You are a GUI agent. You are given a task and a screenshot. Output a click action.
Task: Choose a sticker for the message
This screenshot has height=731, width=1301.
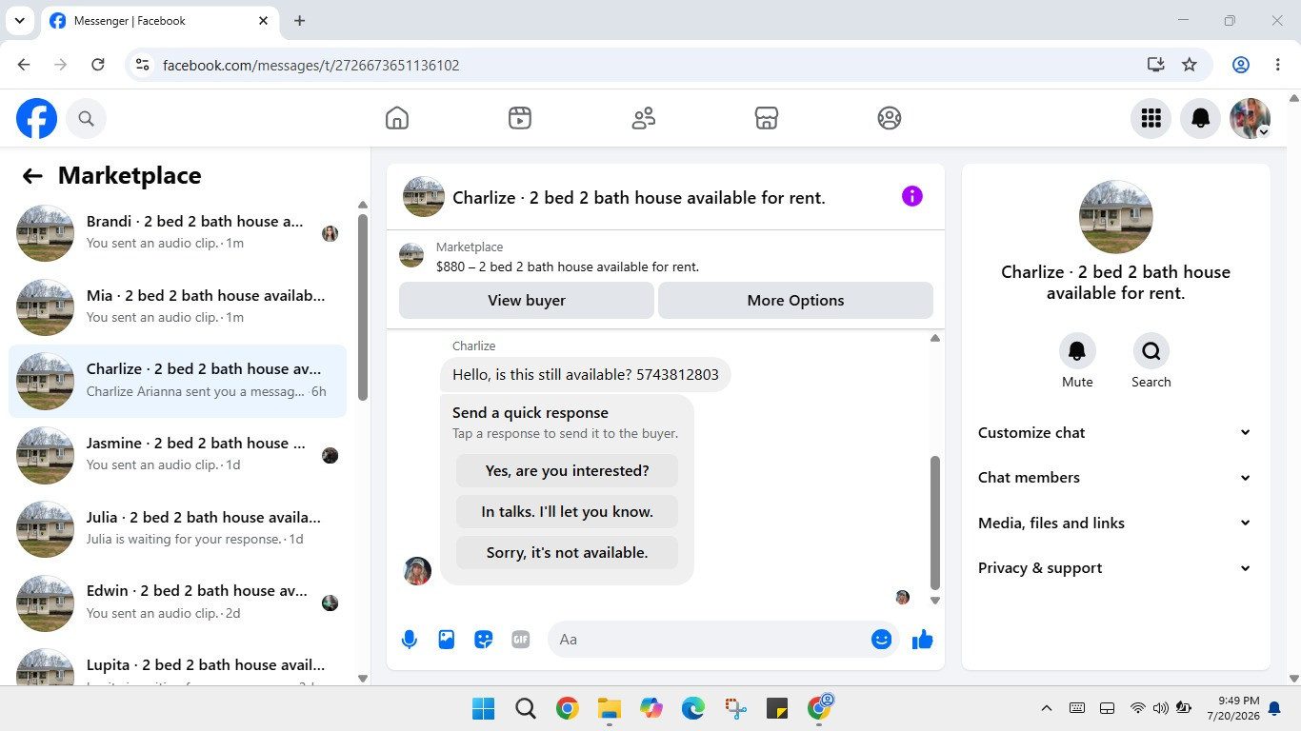[484, 640]
